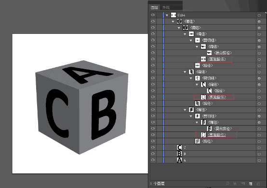
Task: Click the target circle of sublayer C
Action: point(259,148)
